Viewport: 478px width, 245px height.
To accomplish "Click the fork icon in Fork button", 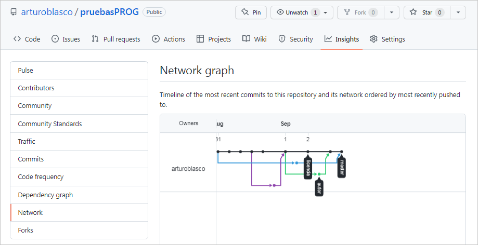I will point(347,12).
